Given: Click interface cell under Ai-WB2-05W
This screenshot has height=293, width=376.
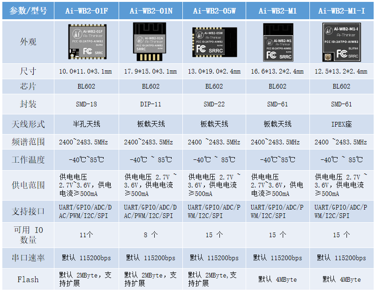Looking at the screenshot, I should [214, 211].
